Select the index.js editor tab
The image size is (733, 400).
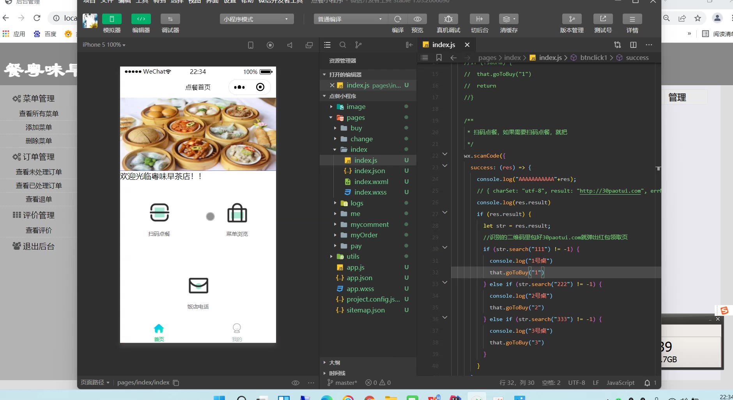[x=443, y=45]
